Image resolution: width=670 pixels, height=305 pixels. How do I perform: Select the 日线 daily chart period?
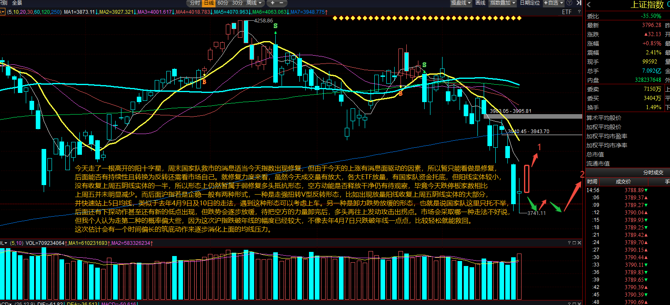click(209, 3)
